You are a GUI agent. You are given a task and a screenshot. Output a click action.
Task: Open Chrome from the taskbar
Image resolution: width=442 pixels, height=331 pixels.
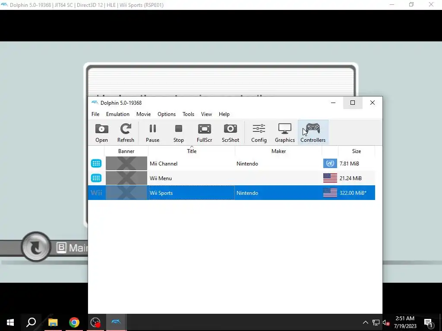[74, 322]
